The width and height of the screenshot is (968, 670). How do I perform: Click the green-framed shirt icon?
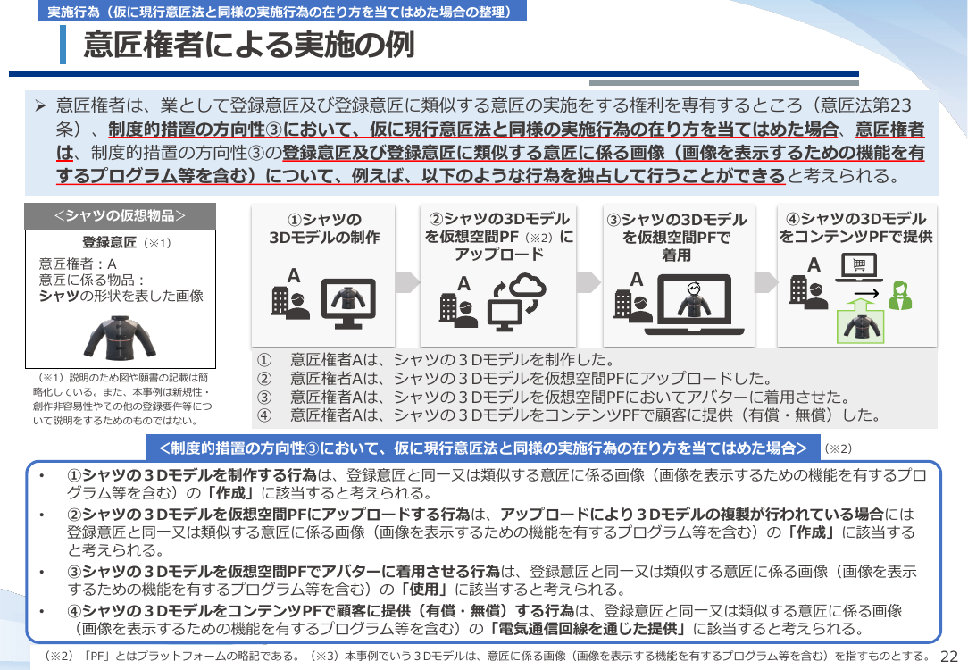(861, 322)
